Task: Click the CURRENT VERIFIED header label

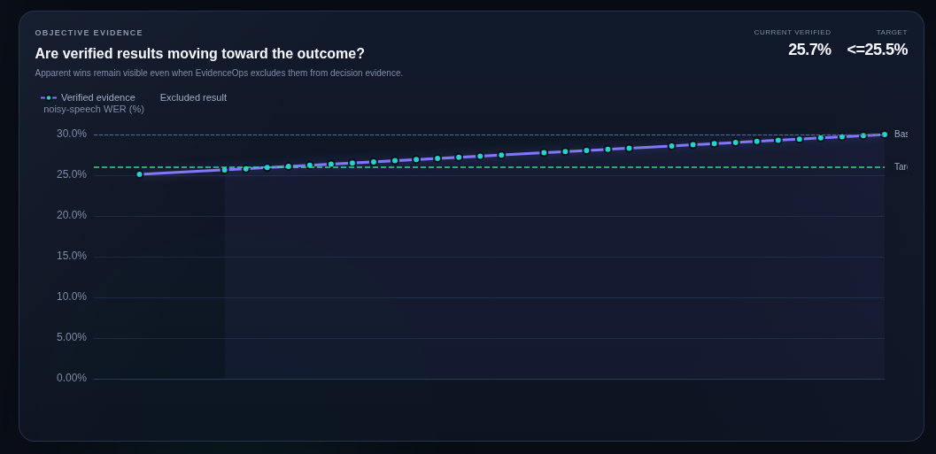Action: [793, 32]
